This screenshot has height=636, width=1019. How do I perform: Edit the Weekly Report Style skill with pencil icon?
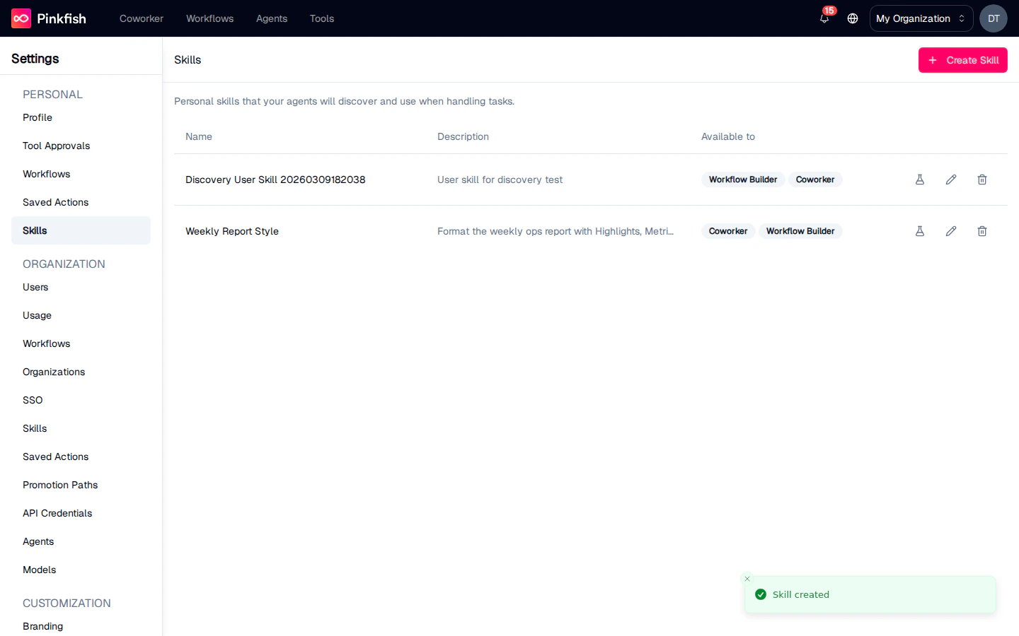point(951,231)
